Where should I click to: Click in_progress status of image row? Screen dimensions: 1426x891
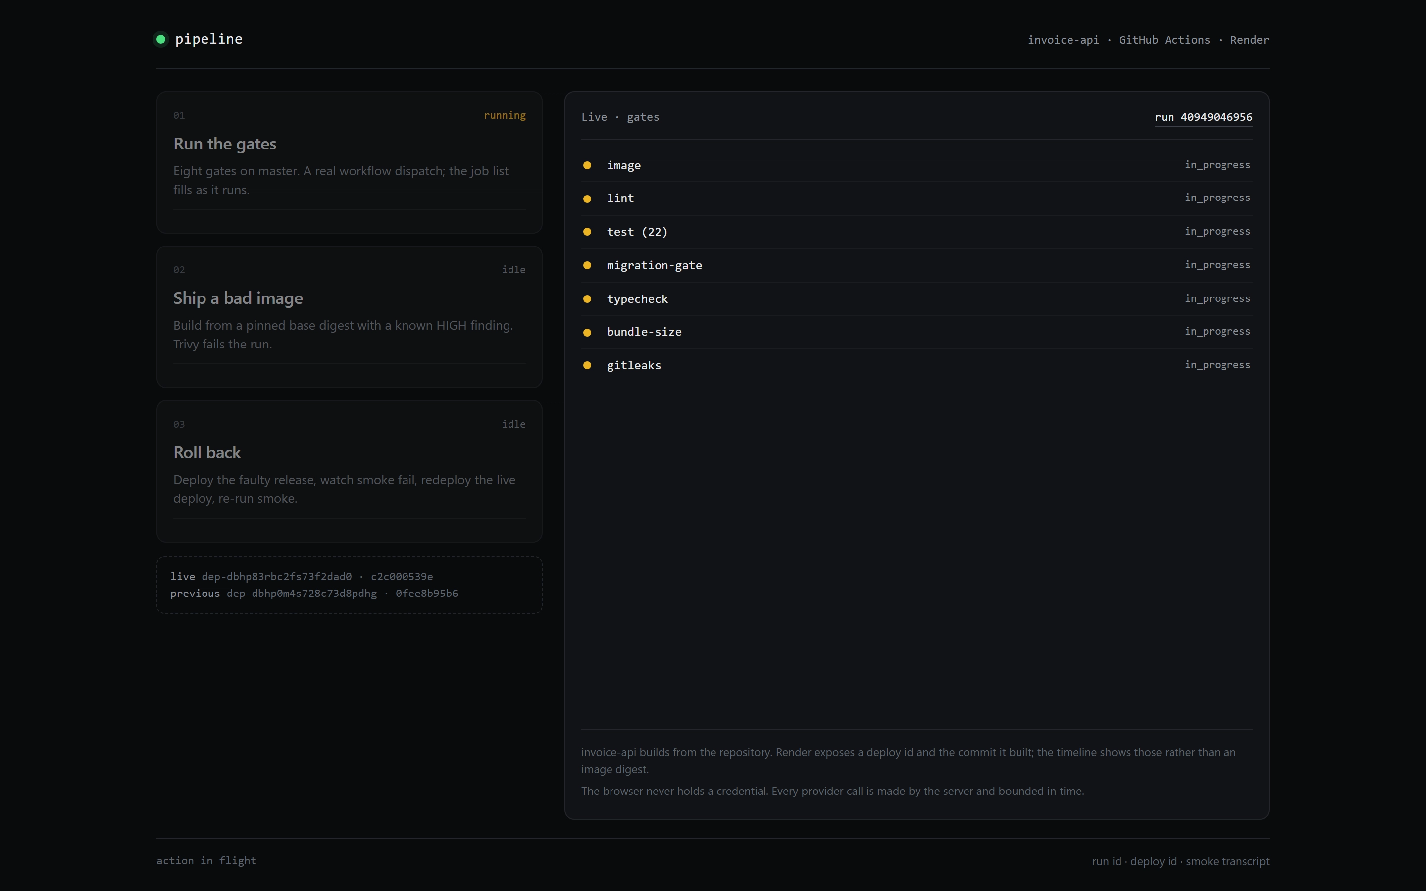click(1218, 165)
